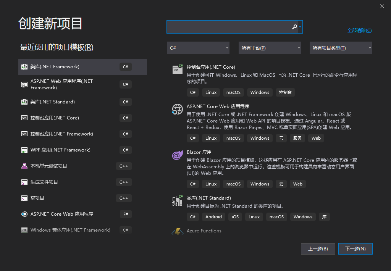This screenshot has width=391, height=271.
Task: Select ASP.NET Web 应用程序(.NET Framework) row text
Action: point(61,84)
